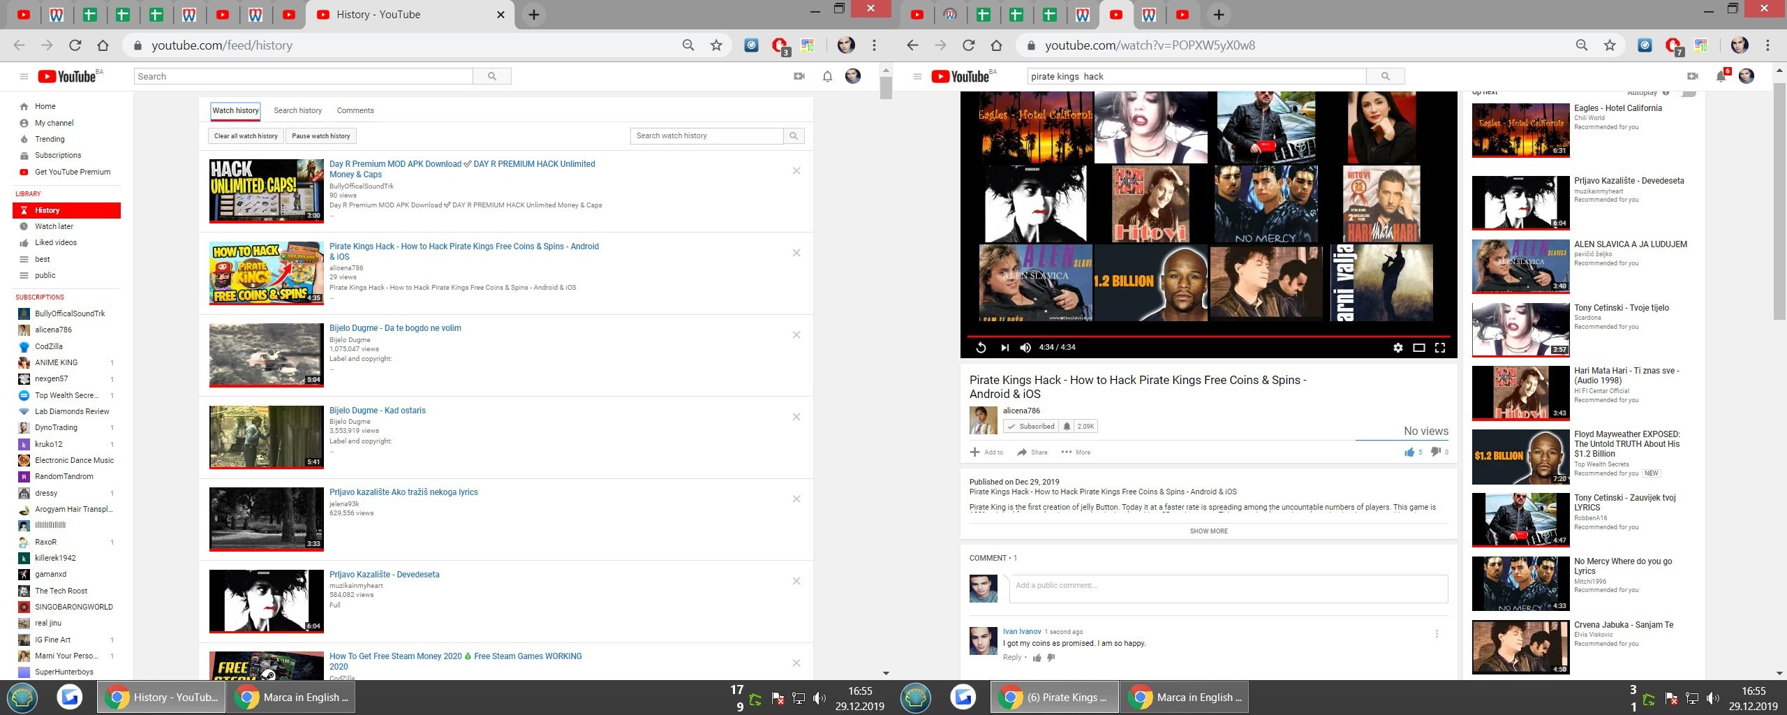
Task: Enter fullscreen in video player
Action: pos(1440,348)
